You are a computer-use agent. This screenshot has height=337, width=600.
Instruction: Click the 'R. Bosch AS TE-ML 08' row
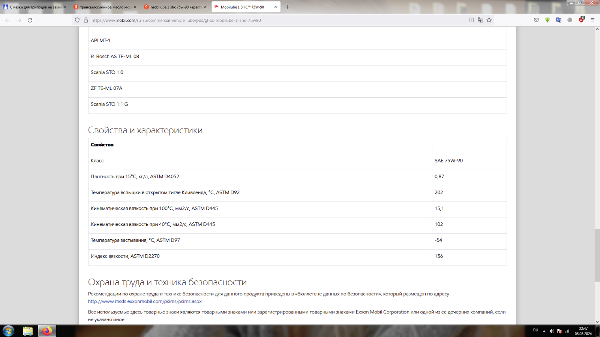[297, 58]
